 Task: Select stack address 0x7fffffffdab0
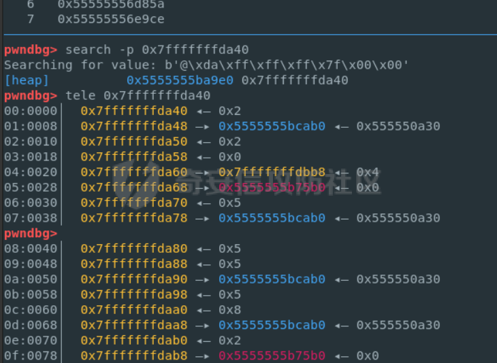click(133, 341)
